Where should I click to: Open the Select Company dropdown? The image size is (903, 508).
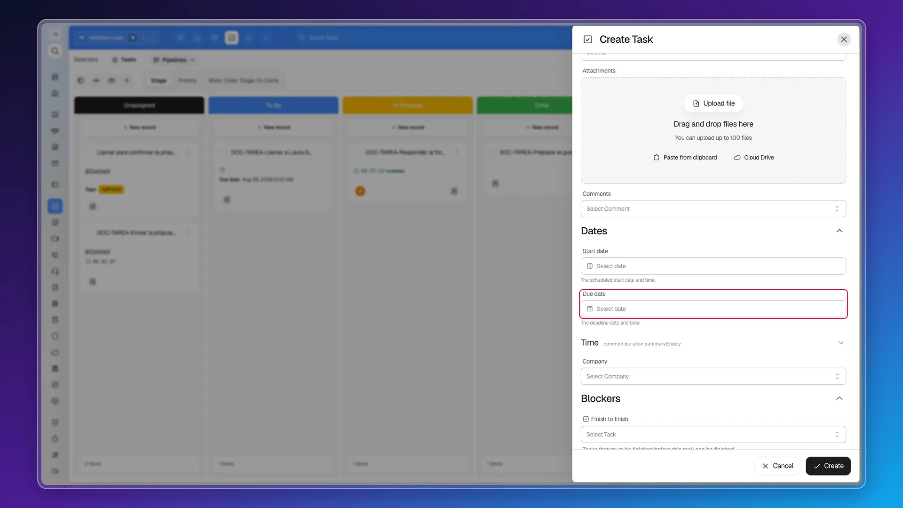713,376
